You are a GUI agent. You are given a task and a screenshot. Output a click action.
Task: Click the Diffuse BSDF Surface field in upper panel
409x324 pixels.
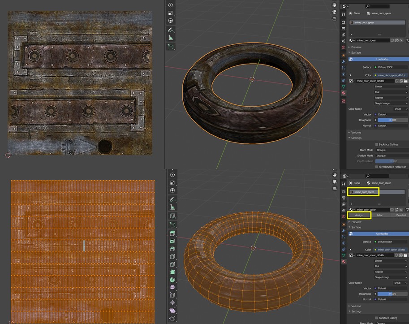tap(391, 67)
